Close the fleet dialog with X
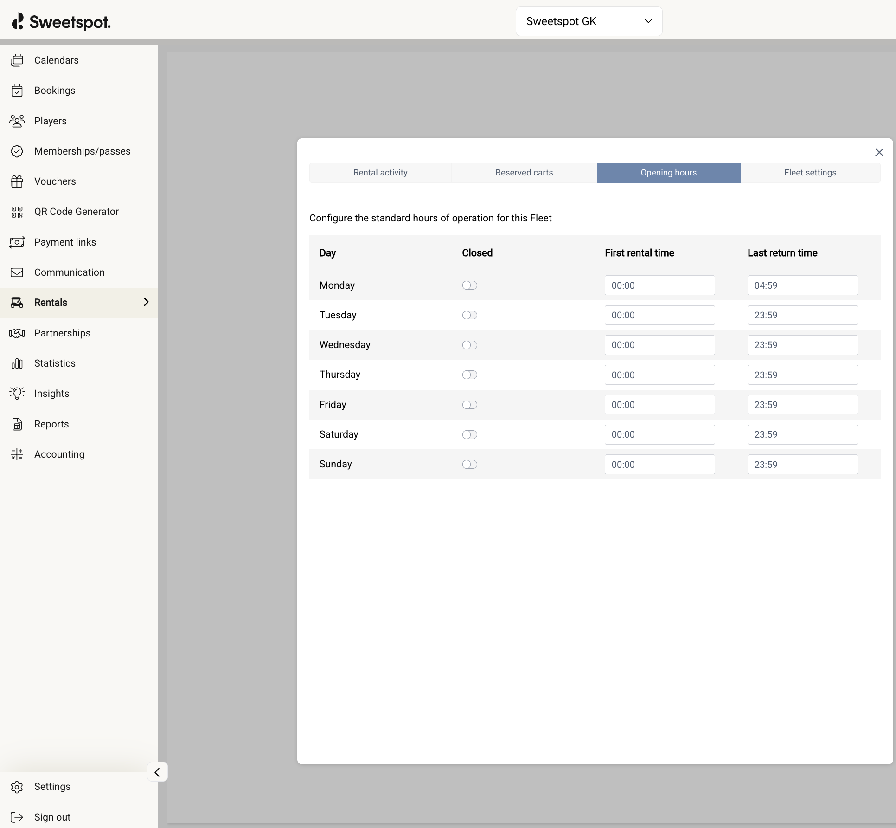 [x=879, y=153]
